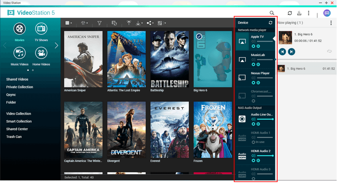The width and height of the screenshot is (337, 183).
Task: Mute Nexus Player volume speaker icon
Action: tap(254, 78)
